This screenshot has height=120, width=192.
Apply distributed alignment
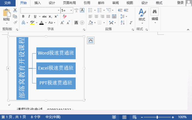click(114, 16)
